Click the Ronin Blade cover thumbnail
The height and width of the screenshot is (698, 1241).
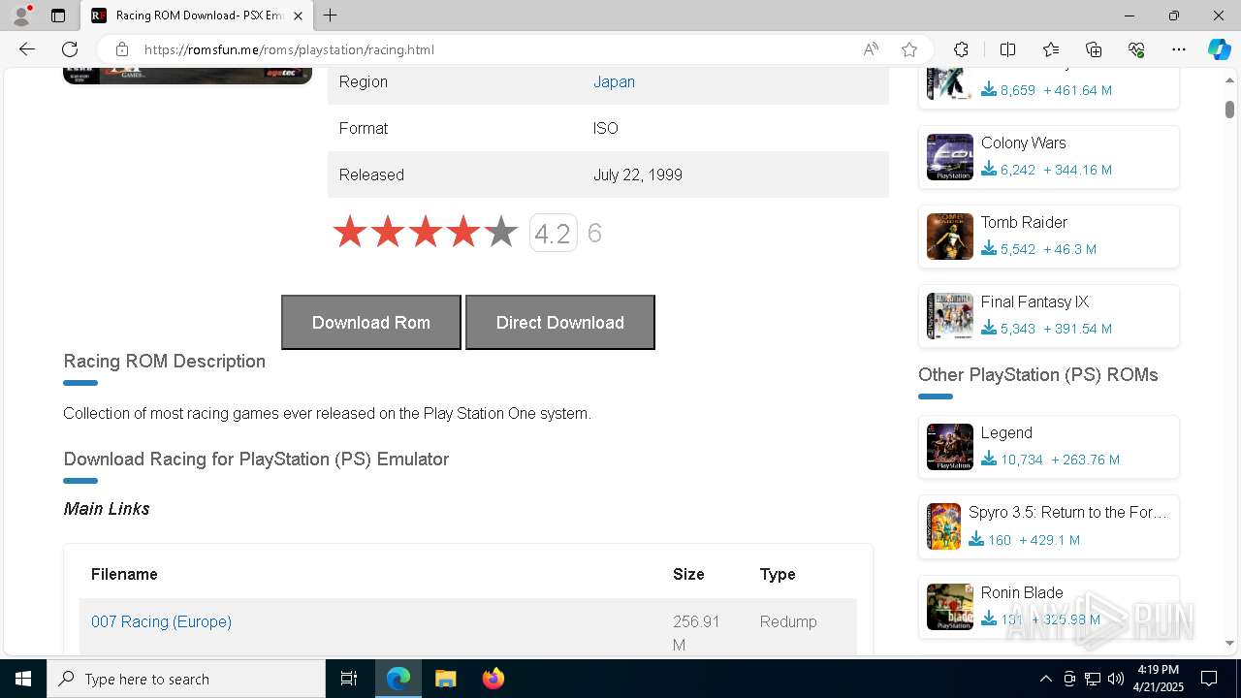(949, 607)
